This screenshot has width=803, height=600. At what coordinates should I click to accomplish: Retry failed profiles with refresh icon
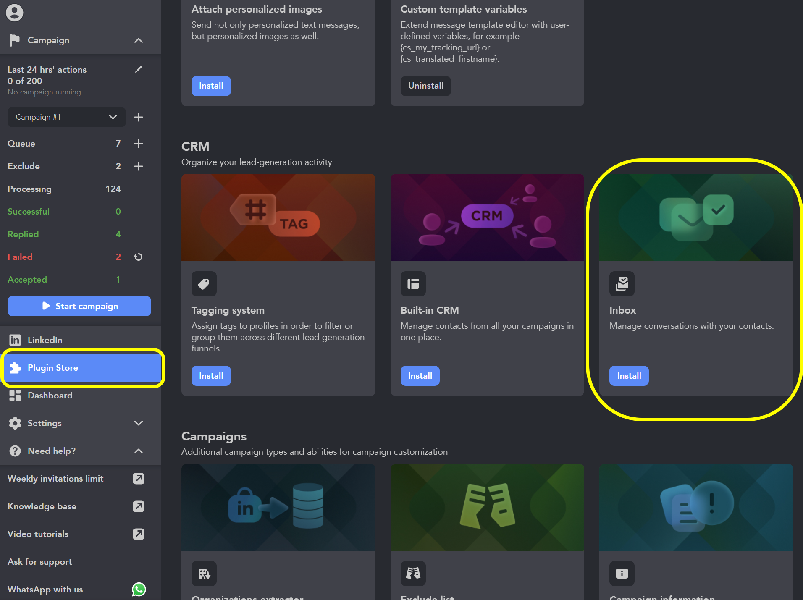point(138,257)
